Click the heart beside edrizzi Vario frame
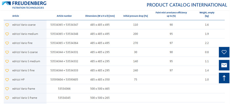This screenshot has width=230, height=104. (x=7, y=89)
